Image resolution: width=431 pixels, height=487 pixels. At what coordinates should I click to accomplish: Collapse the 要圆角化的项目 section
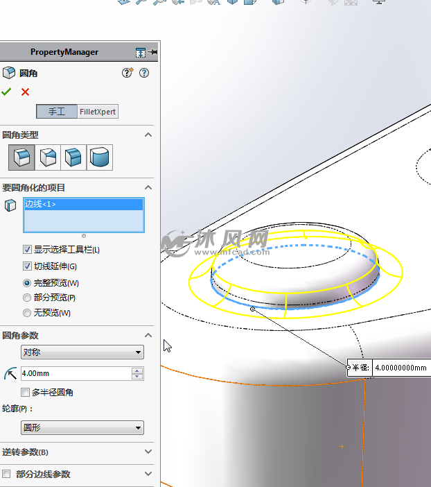click(x=148, y=187)
